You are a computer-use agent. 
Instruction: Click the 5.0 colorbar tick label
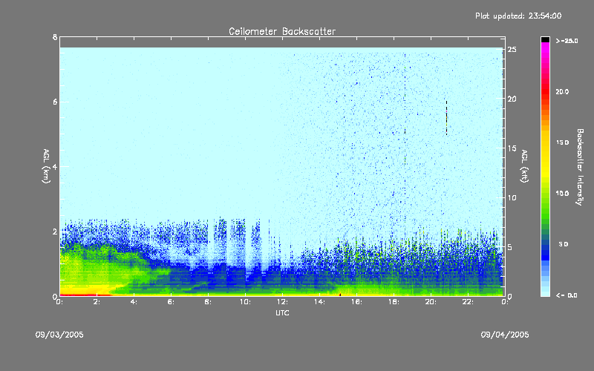click(x=564, y=245)
